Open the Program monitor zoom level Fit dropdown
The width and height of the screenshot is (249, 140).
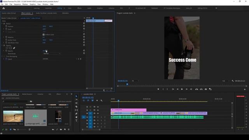point(135,81)
